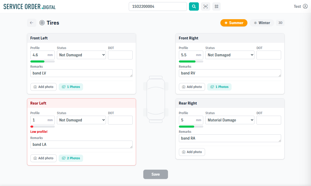The height and width of the screenshot is (186, 311).
Task: Edit the remarks field containing band LA
Action: (x=81, y=144)
